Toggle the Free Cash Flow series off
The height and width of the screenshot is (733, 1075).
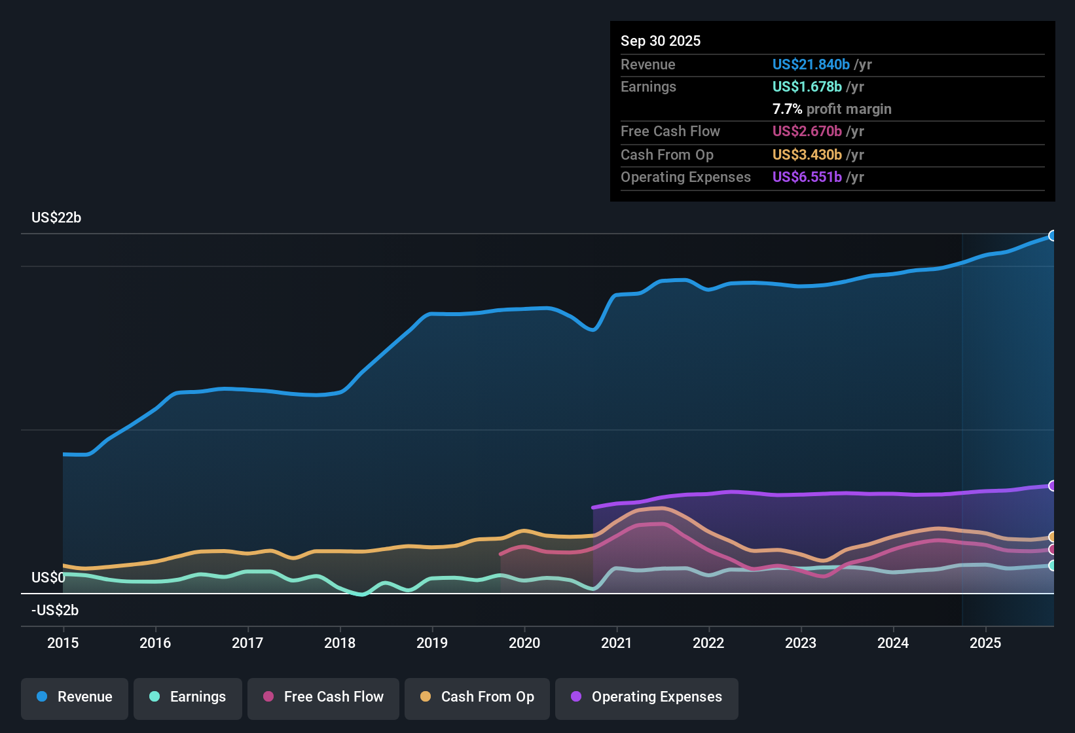tap(323, 697)
